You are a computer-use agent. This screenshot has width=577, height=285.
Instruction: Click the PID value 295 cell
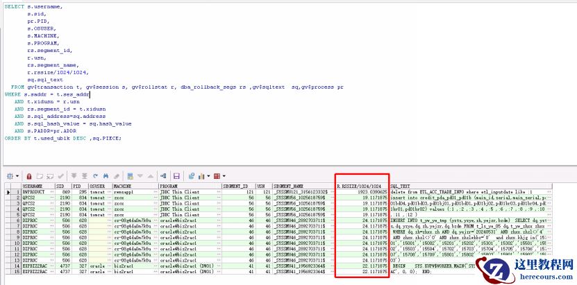pos(81,191)
